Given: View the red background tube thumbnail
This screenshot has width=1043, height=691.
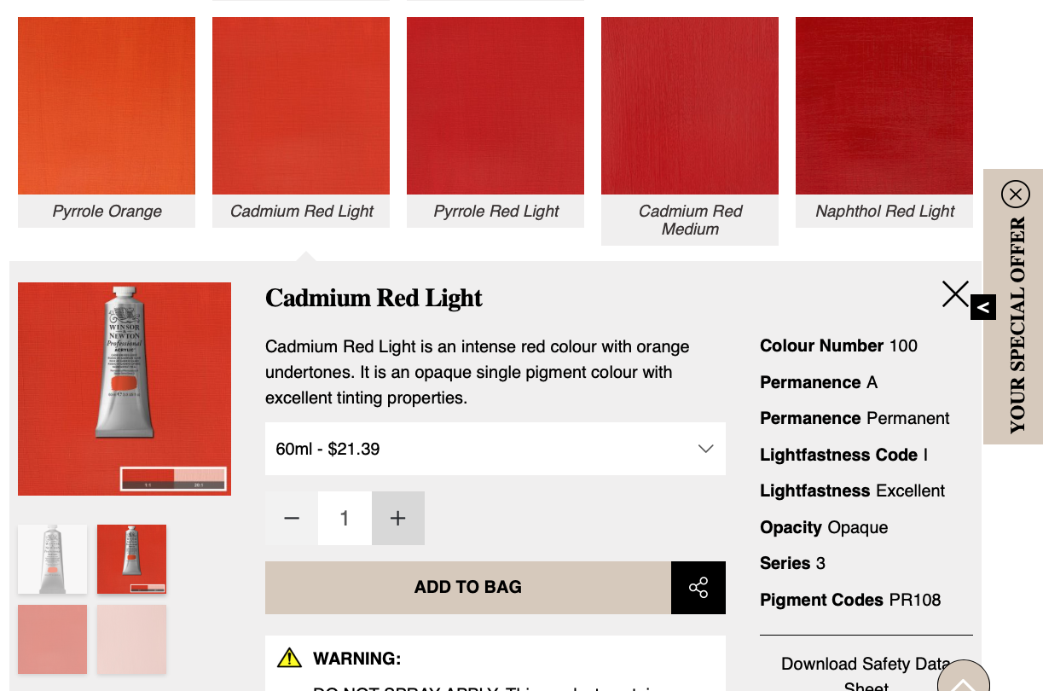Looking at the screenshot, I should pos(131,559).
